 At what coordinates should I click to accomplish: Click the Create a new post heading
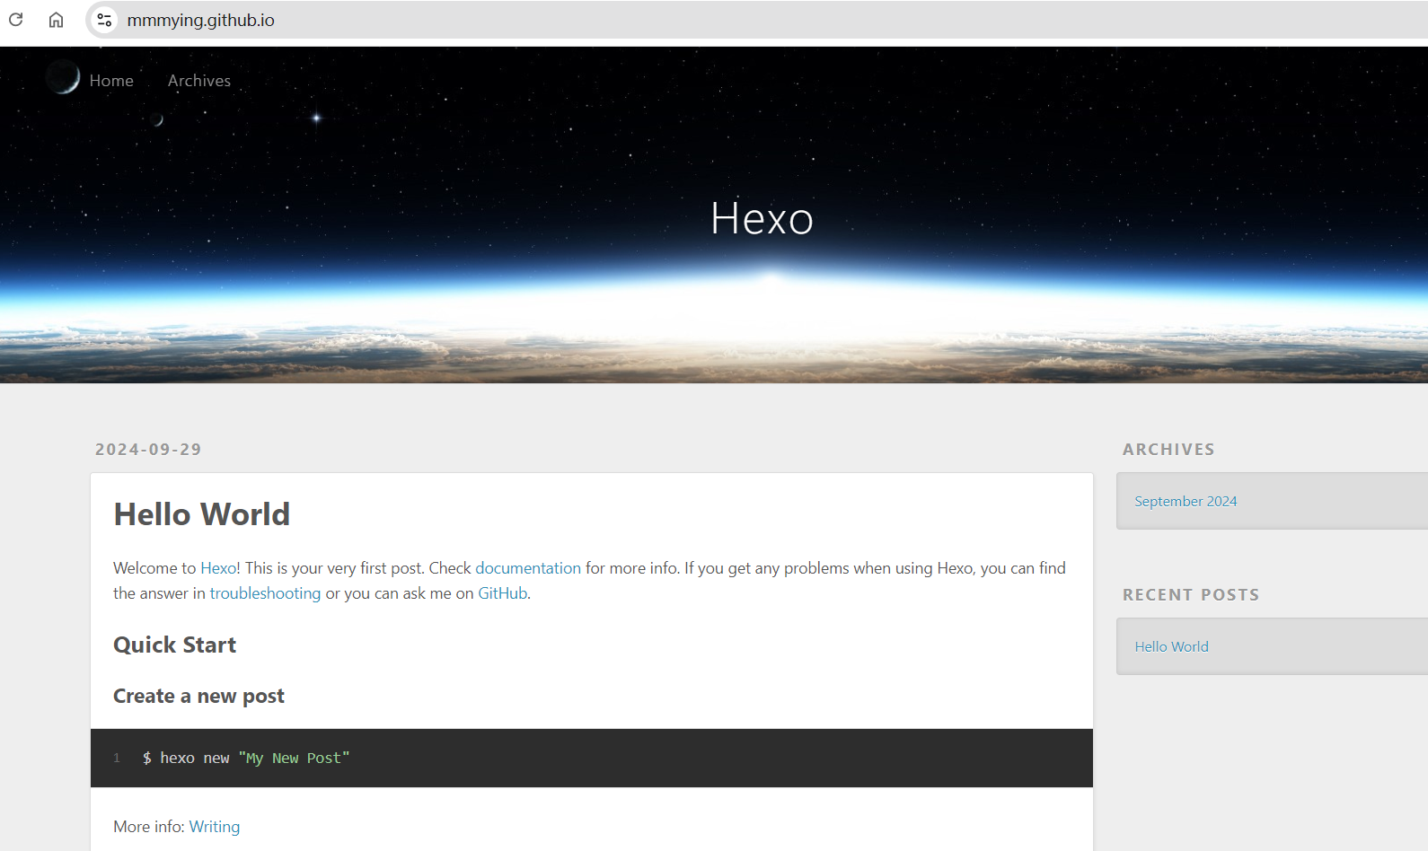click(x=198, y=697)
